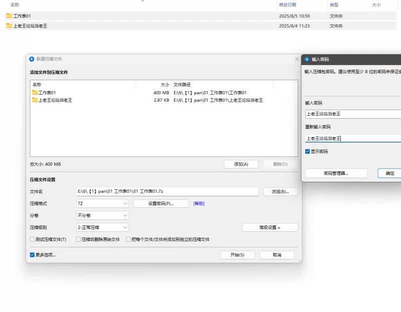Open the [帮助] link
Viewport: 401px width, 312px height.
[x=199, y=204]
